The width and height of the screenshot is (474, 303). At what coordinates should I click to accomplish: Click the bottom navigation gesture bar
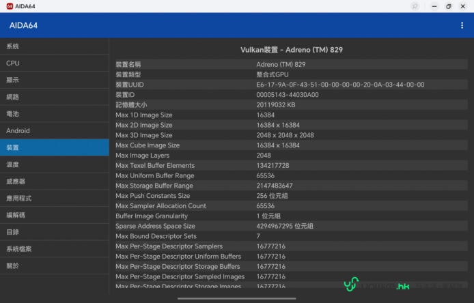pyautogui.click(x=237, y=298)
